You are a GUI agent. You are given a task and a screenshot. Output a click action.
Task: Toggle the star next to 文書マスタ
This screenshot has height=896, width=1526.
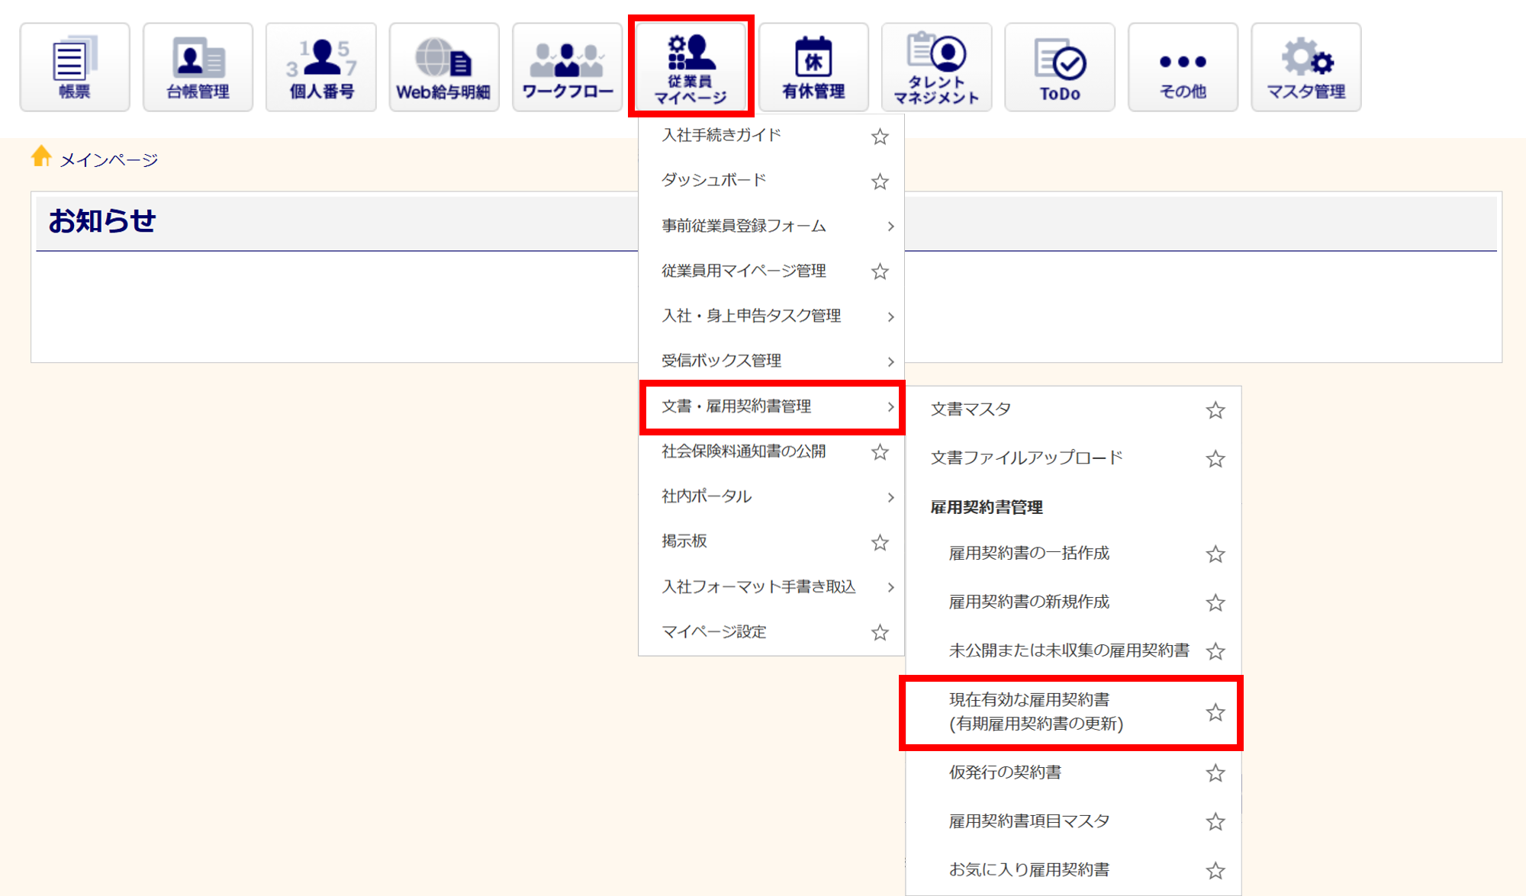1215,410
